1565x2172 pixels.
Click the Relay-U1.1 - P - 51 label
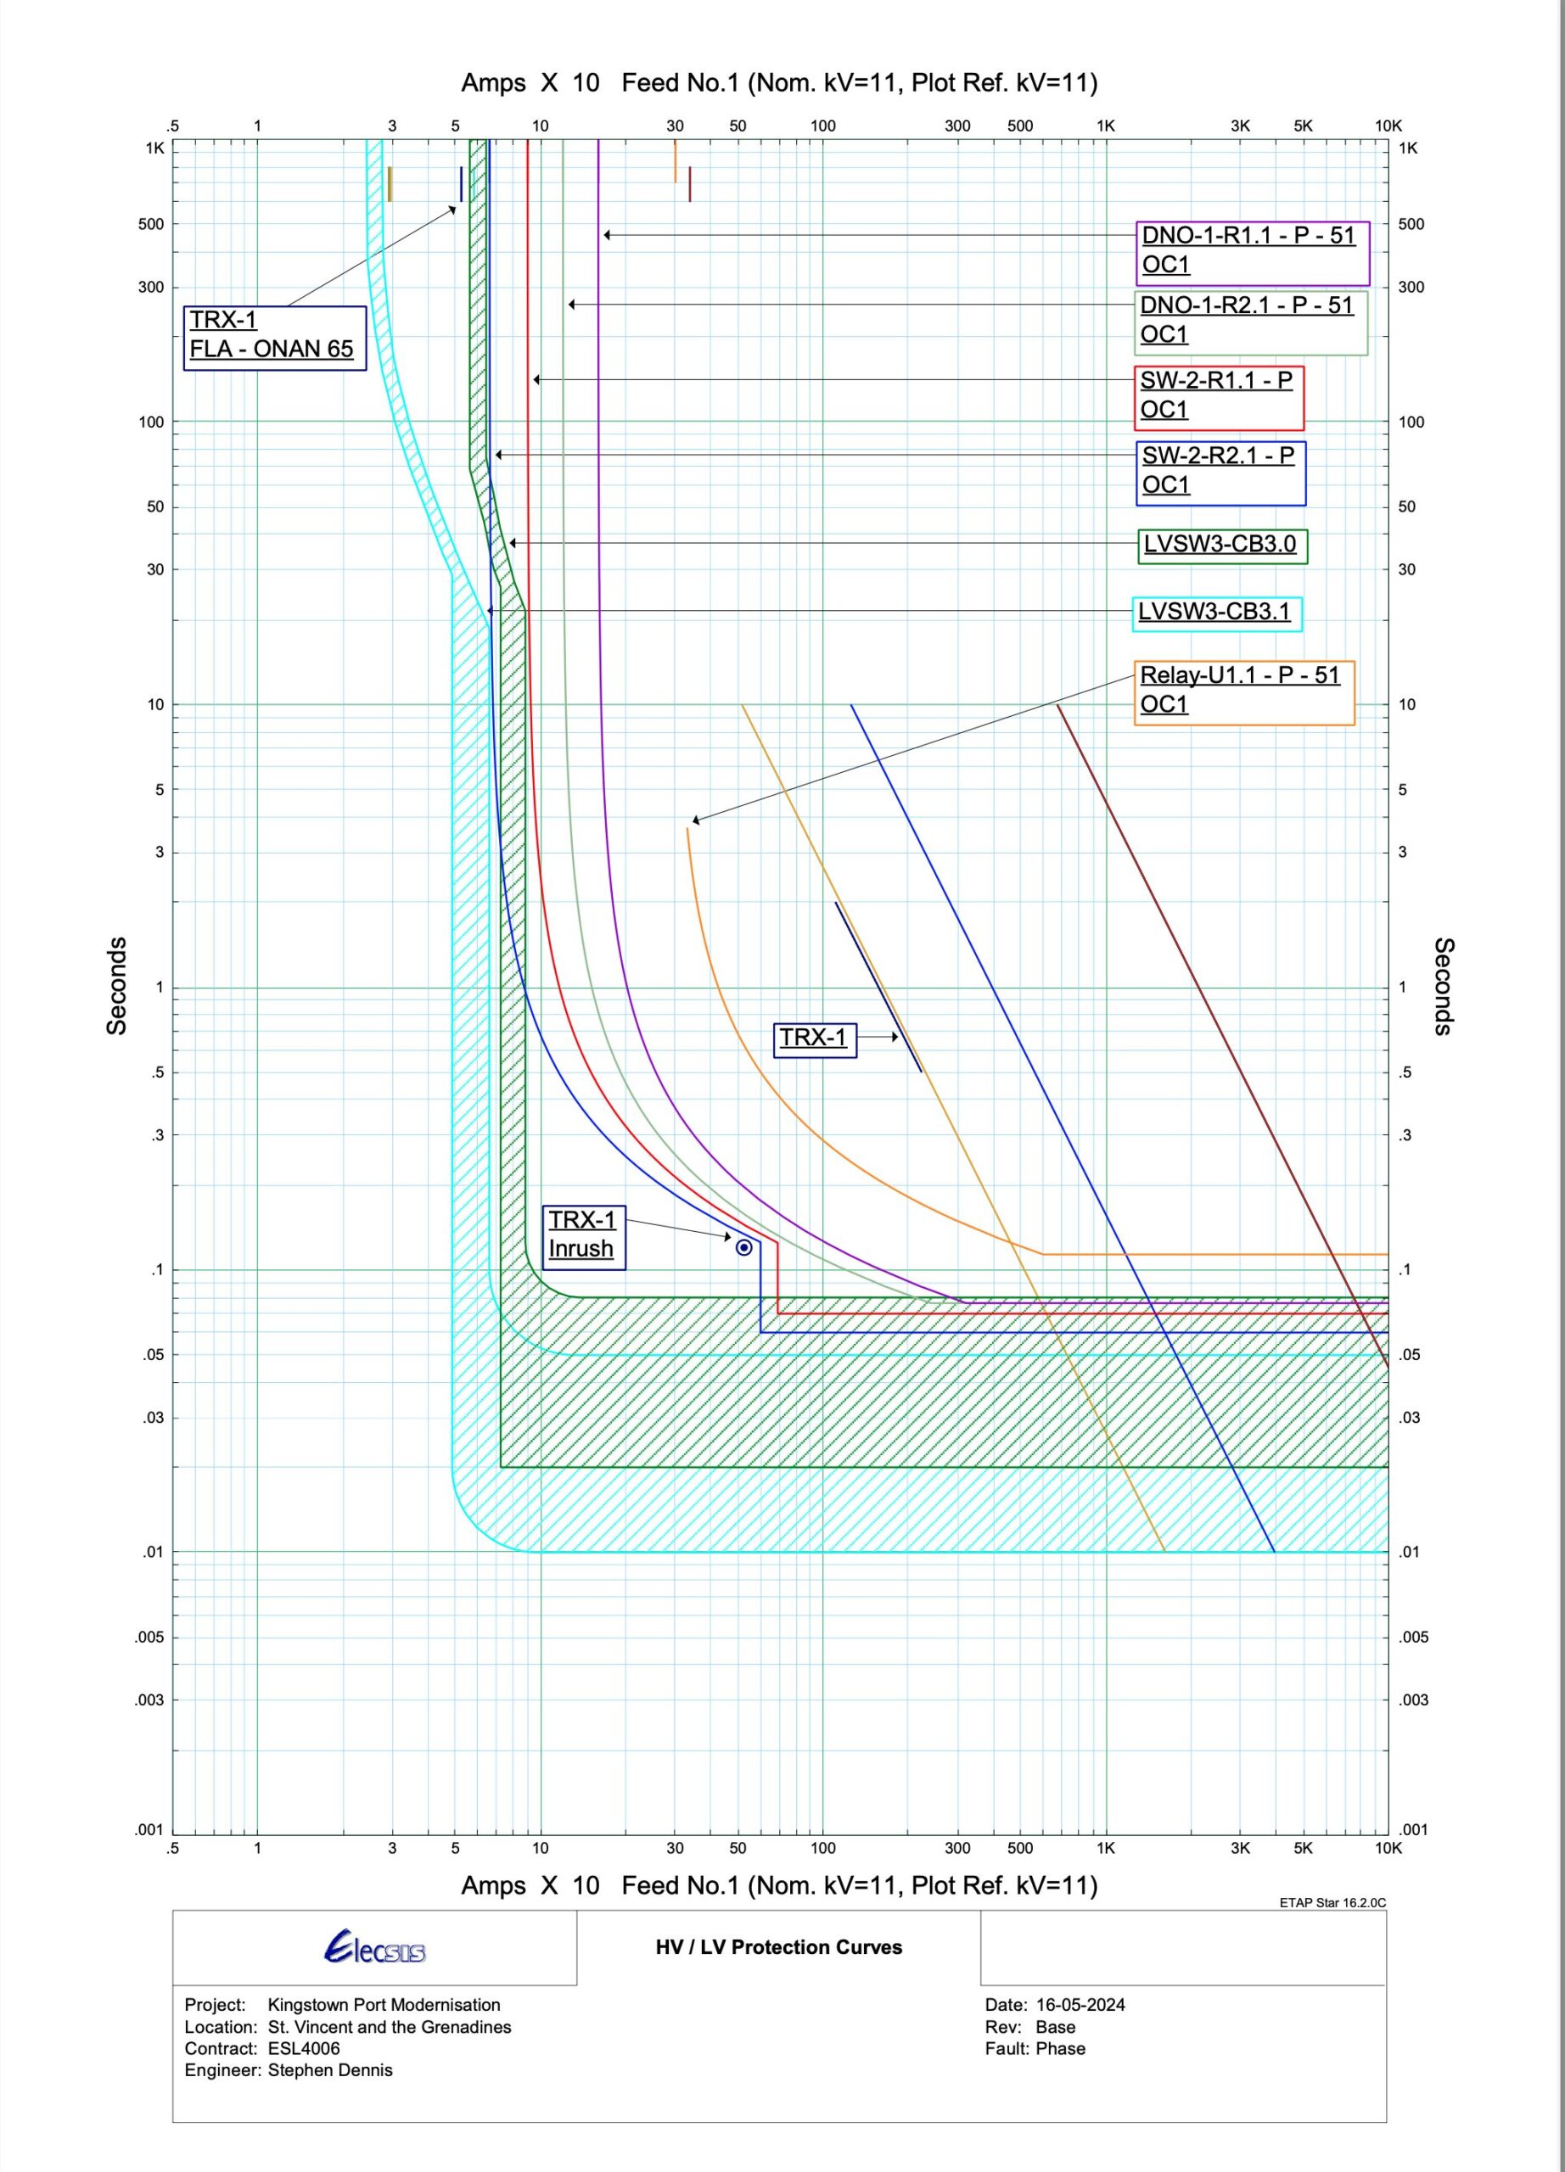coord(1242,691)
